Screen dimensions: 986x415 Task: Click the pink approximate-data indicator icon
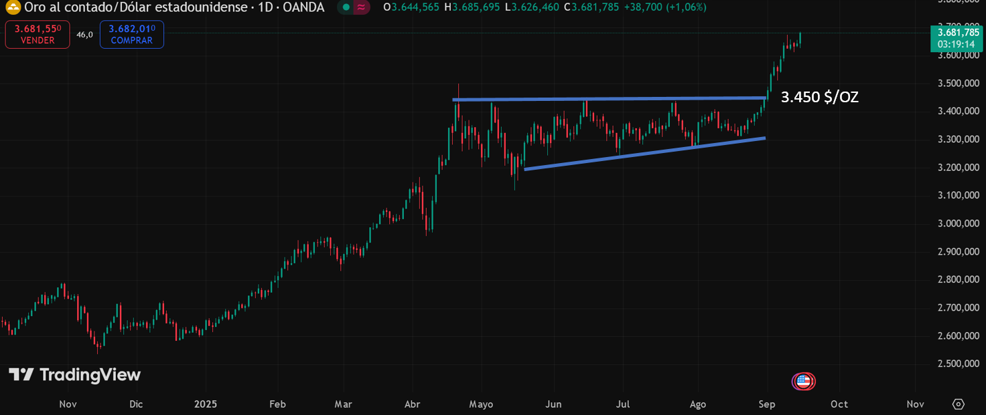(362, 7)
